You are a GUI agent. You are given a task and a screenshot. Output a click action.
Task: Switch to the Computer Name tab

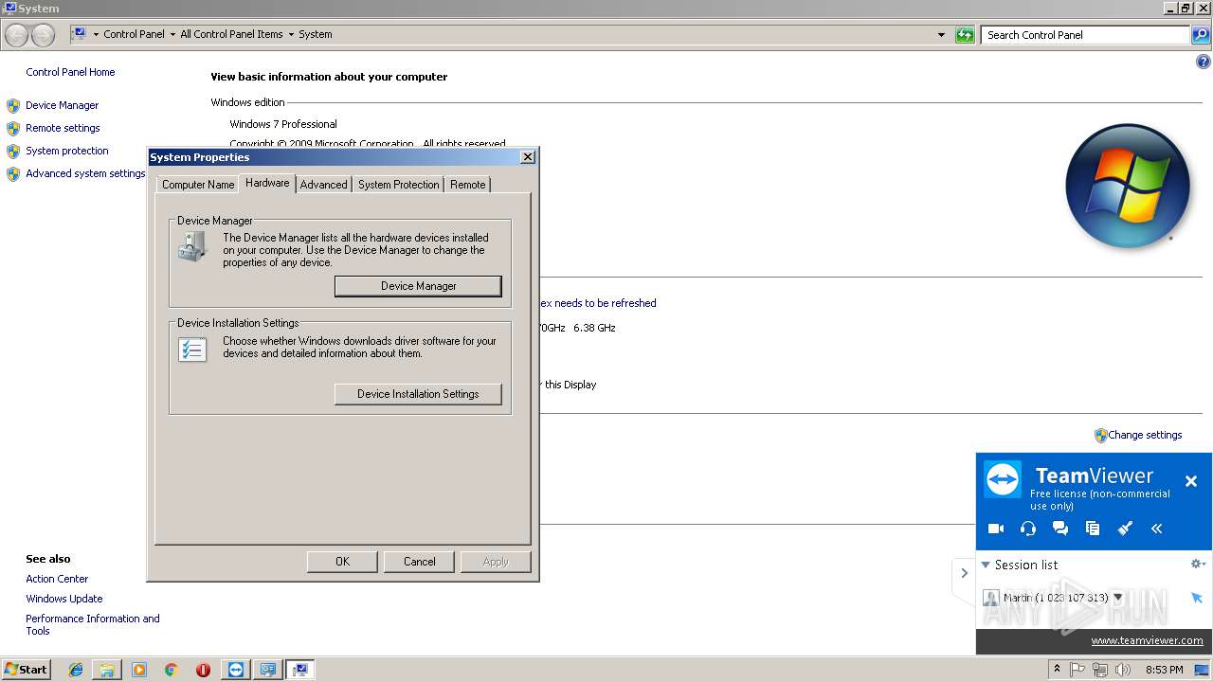pyautogui.click(x=198, y=185)
